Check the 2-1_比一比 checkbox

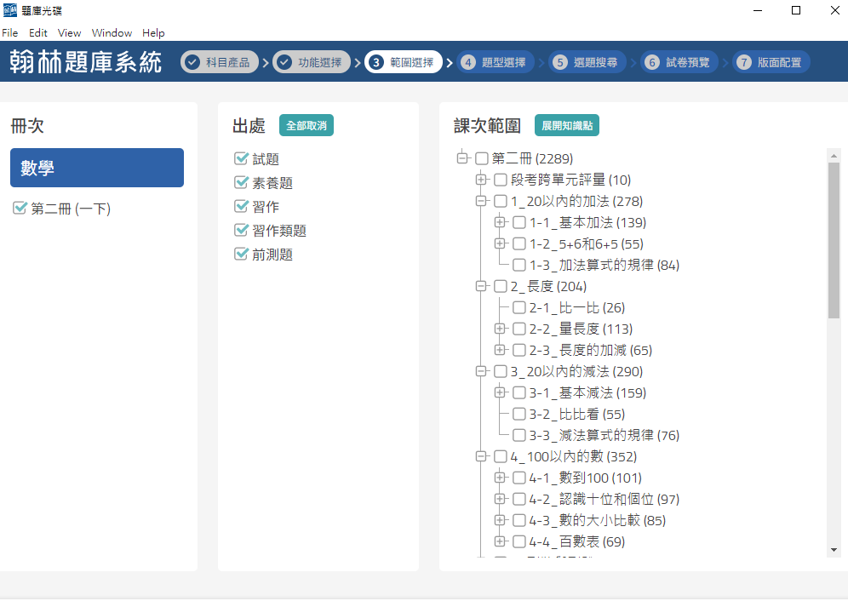pyautogui.click(x=519, y=308)
